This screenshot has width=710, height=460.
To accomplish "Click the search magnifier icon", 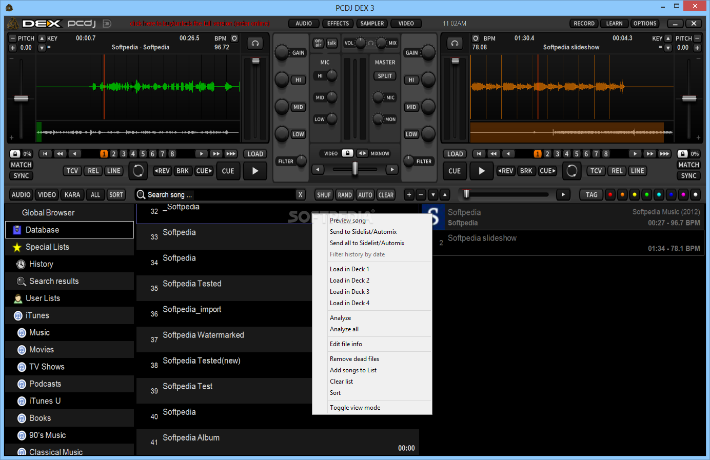I will pos(141,195).
